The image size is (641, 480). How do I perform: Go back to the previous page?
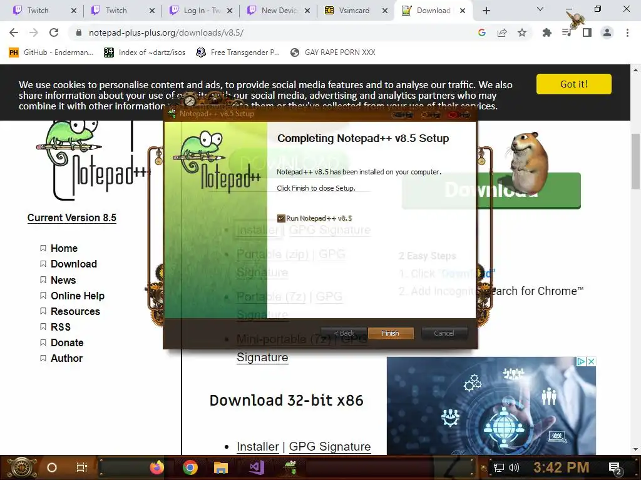pos(14,32)
